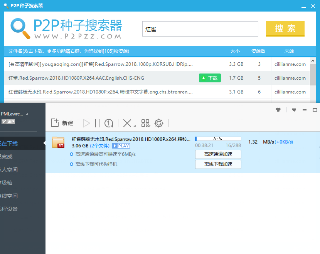Click the 2个文件 files link
320x254 pixels.
pyautogui.click(x=99, y=146)
